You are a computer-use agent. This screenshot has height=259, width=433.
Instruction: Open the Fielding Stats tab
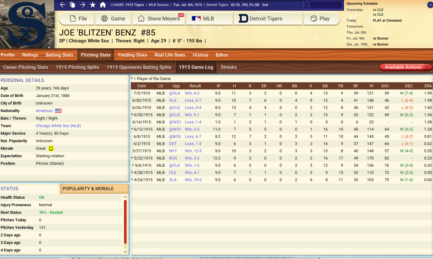[133, 55]
